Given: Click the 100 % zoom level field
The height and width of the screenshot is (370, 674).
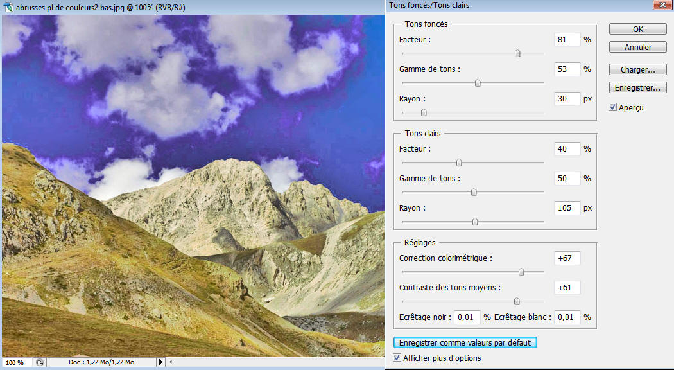Looking at the screenshot, I should [x=15, y=362].
